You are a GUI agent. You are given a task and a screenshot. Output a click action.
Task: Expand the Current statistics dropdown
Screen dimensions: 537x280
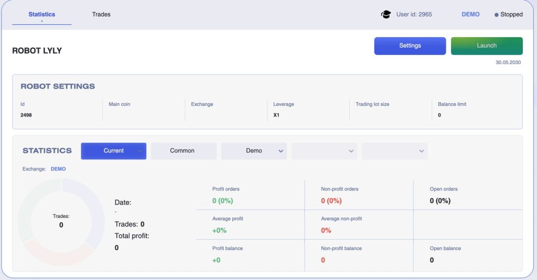click(x=113, y=151)
